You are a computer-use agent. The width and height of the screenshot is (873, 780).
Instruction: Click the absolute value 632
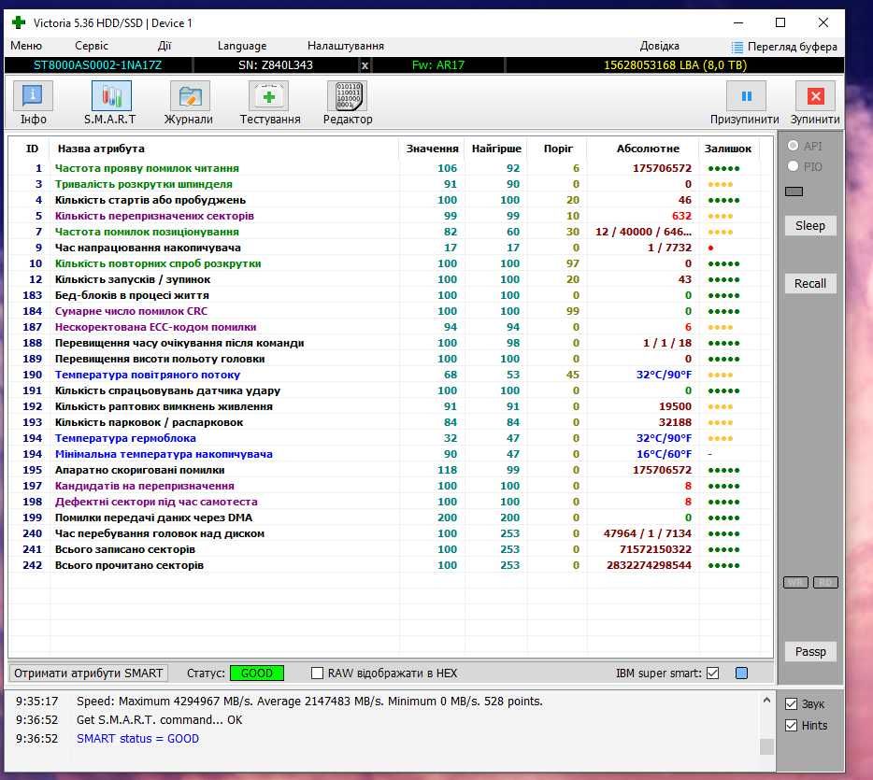(x=681, y=216)
